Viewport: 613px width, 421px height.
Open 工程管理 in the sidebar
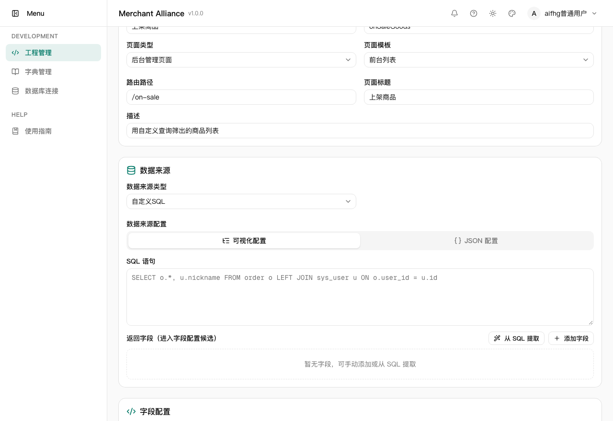54,53
